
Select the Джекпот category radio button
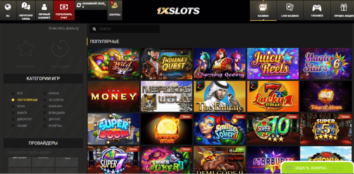pos(13,119)
